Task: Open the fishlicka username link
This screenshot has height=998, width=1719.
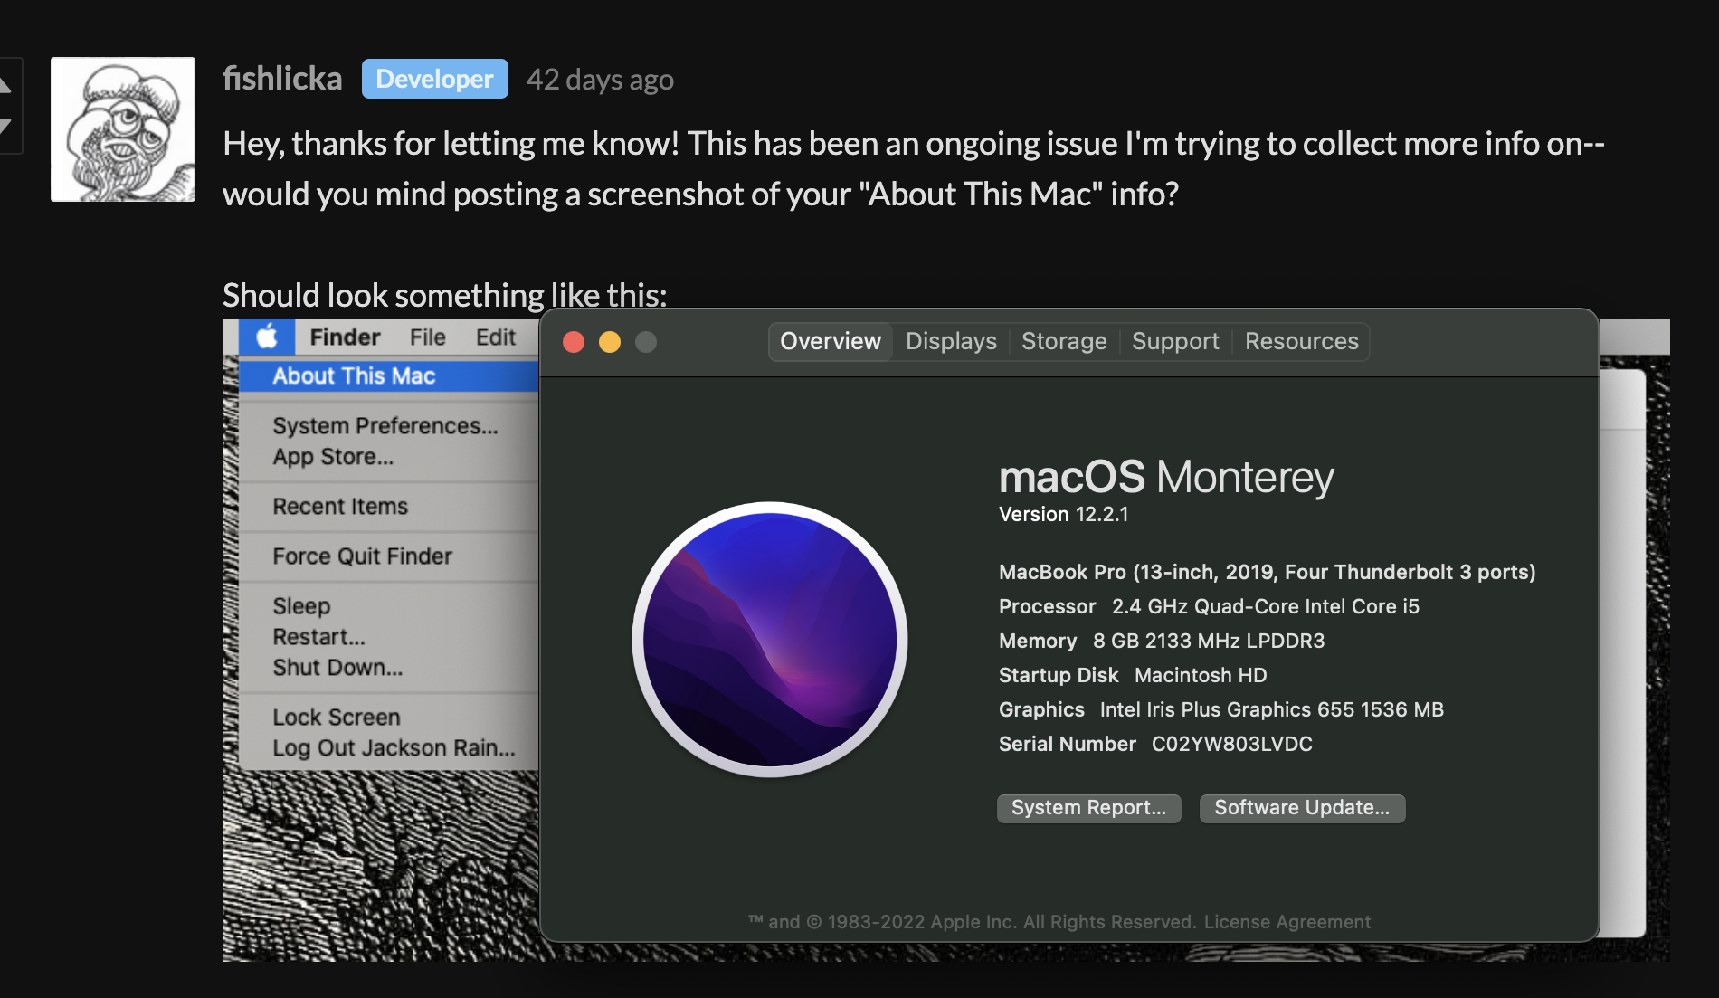Action: (282, 79)
